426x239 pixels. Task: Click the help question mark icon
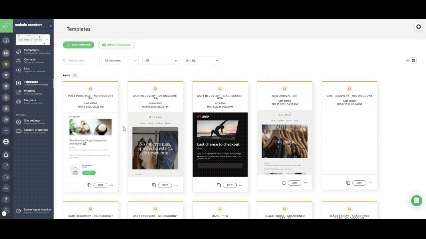point(6,166)
